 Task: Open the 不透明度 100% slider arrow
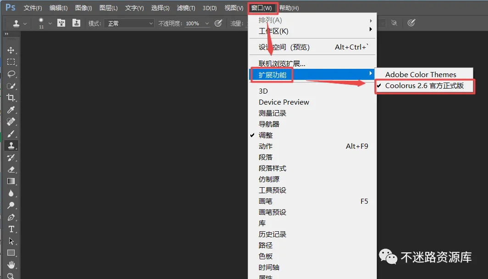point(207,23)
